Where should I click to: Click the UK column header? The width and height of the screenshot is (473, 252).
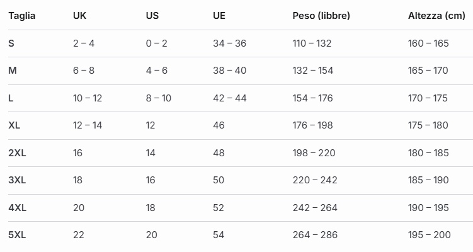click(79, 16)
